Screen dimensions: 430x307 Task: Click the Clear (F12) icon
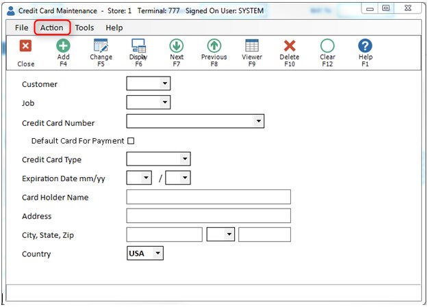point(327,46)
